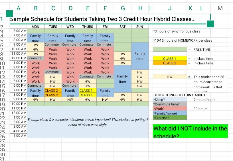
Task: Select the '7 hours/night' cell
Action: point(204,99)
